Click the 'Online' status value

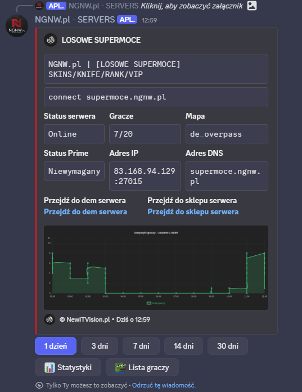click(x=74, y=134)
